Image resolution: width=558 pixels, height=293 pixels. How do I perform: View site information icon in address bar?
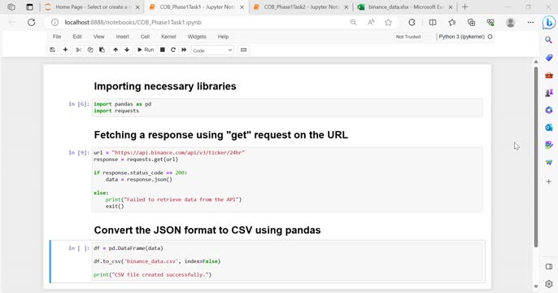pyautogui.click(x=54, y=23)
